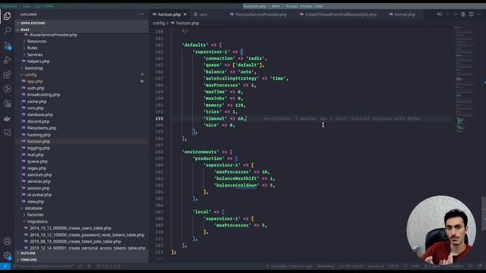Open the Extensions view
Image resolution: width=486 pixels, height=273 pixels.
click(7, 74)
